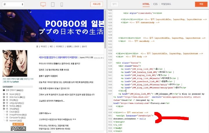The height and width of the screenshot is (133, 209).
Task: Click the preview pane vertical scrollbar
Action: (x=105, y=29)
